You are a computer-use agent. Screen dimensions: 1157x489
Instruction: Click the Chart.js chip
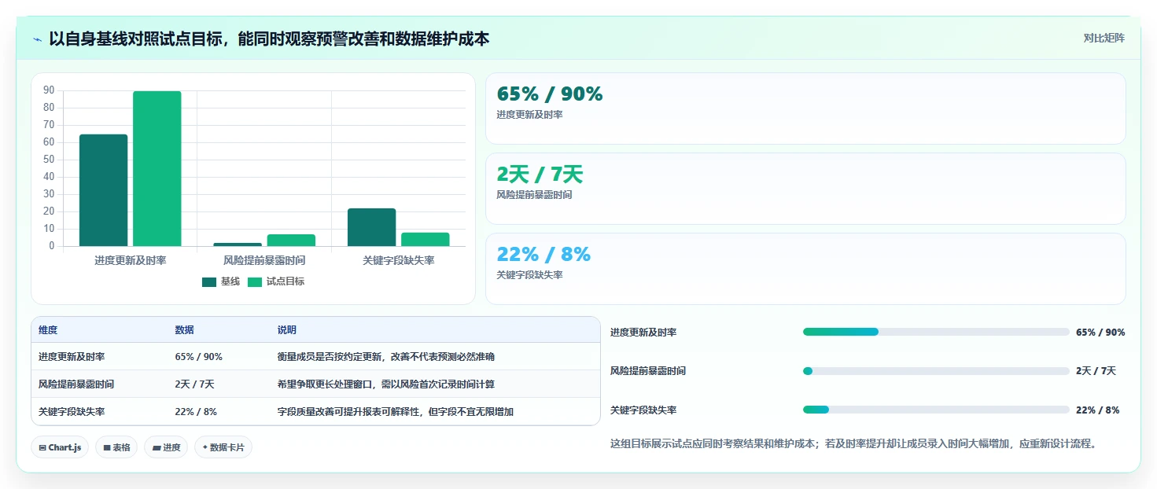point(60,447)
